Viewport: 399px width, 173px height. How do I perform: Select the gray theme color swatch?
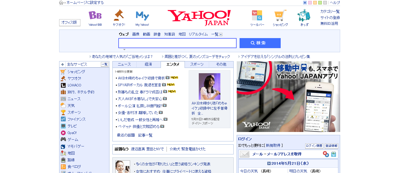point(325,3)
